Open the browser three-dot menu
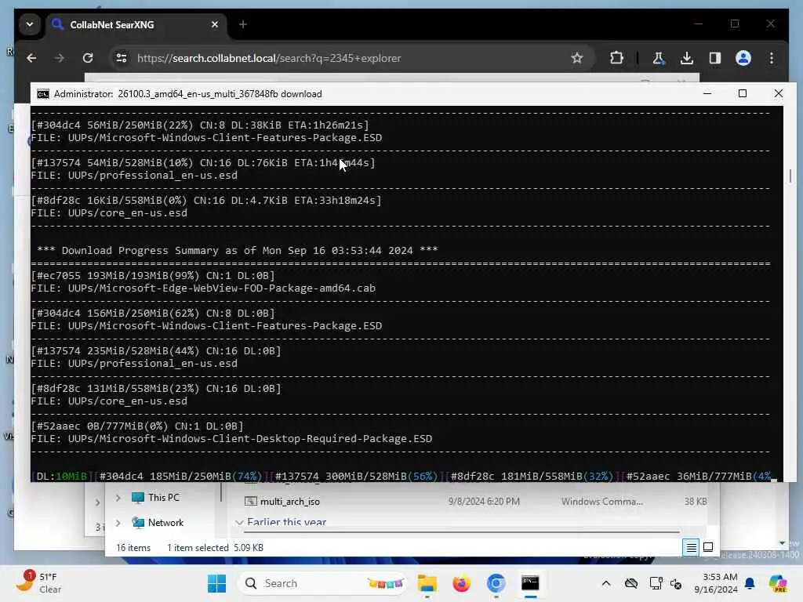Image resolution: width=803 pixels, height=602 pixels. (x=772, y=58)
